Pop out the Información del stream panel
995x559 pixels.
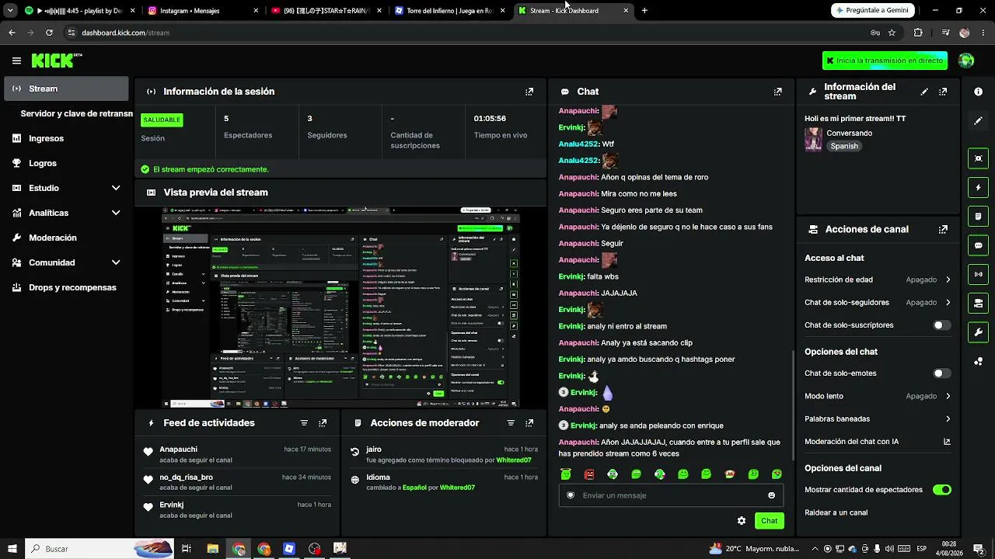pyautogui.click(x=943, y=92)
